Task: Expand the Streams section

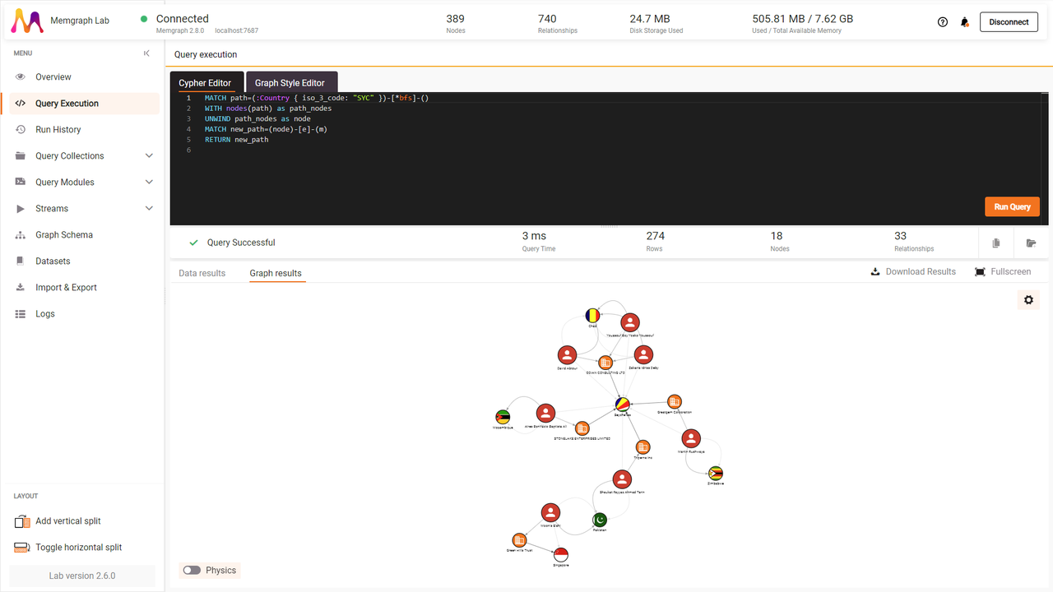Action: [x=52, y=208]
